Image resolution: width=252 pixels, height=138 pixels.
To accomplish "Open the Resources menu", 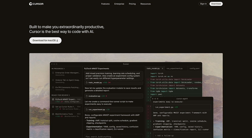I will click(x=145, y=4).
